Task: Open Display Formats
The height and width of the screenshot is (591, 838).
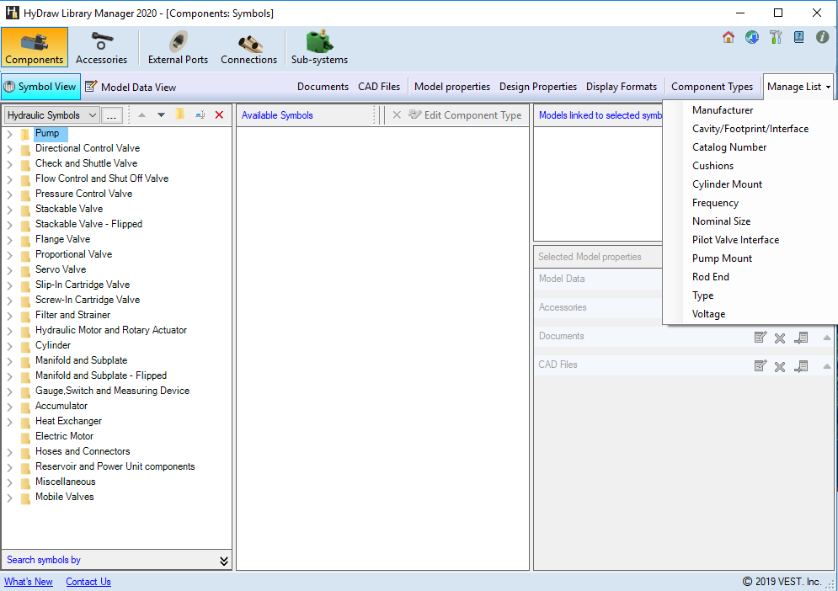Action: click(x=622, y=87)
